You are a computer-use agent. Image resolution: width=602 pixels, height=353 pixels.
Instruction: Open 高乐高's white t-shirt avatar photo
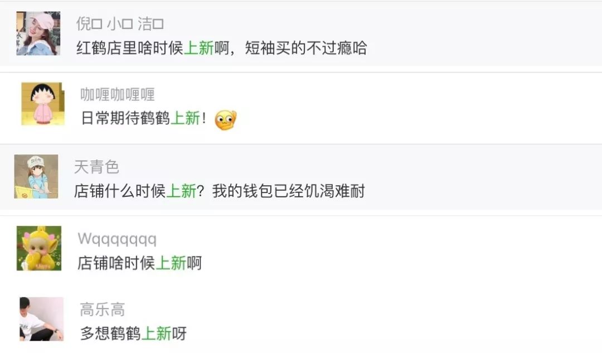41,319
